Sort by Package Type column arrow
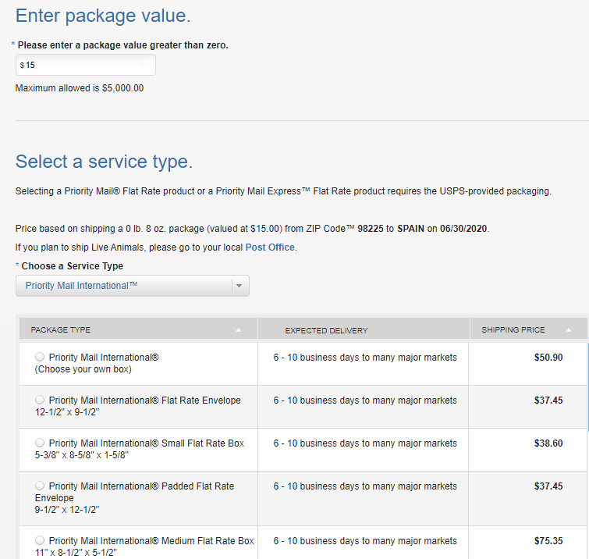 pyautogui.click(x=239, y=330)
